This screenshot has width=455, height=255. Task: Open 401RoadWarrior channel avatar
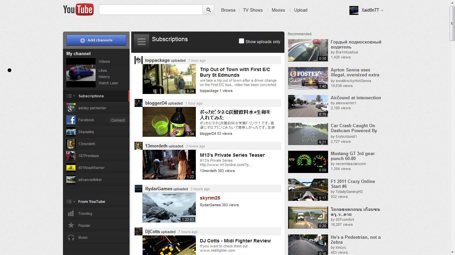pyautogui.click(x=71, y=168)
